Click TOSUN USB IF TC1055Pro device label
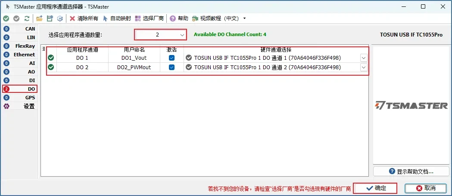Image resolution: width=452 pixels, height=196 pixels. coord(411,35)
